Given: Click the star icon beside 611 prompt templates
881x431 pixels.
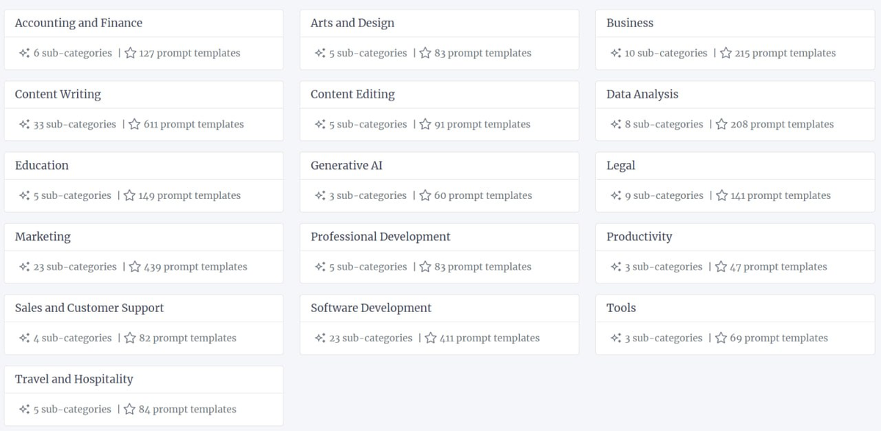Looking at the screenshot, I should click(134, 124).
